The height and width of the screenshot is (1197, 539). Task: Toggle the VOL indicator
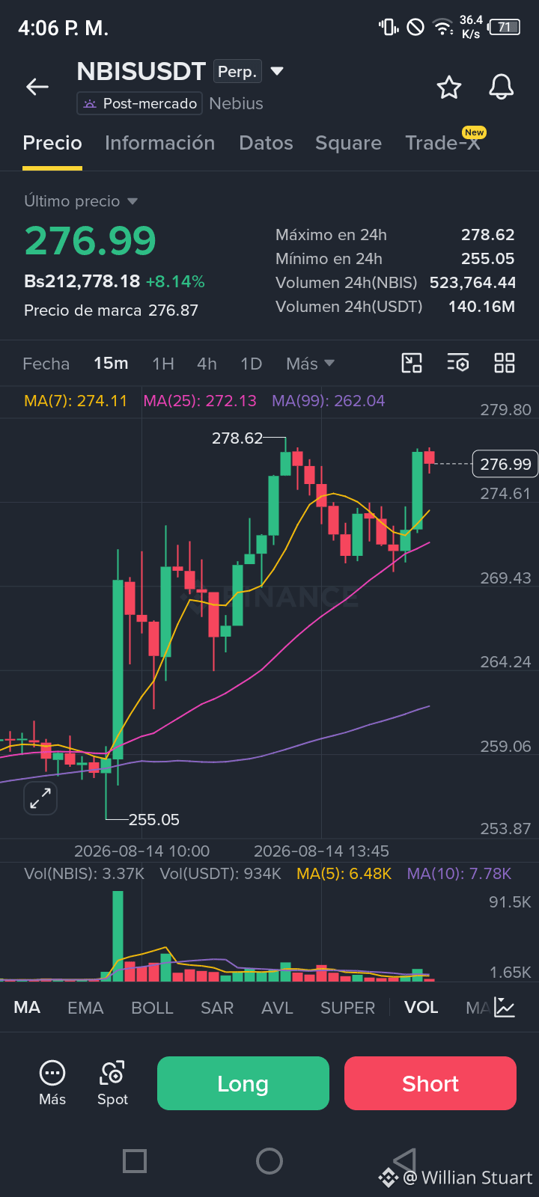coord(421,1008)
